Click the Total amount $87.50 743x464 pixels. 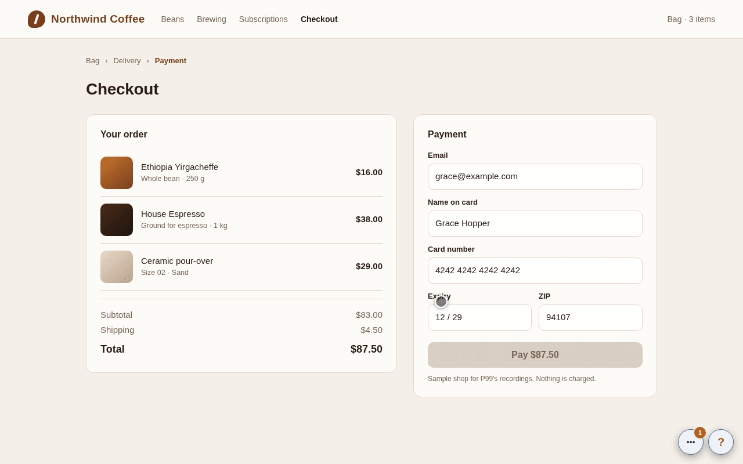click(x=366, y=349)
